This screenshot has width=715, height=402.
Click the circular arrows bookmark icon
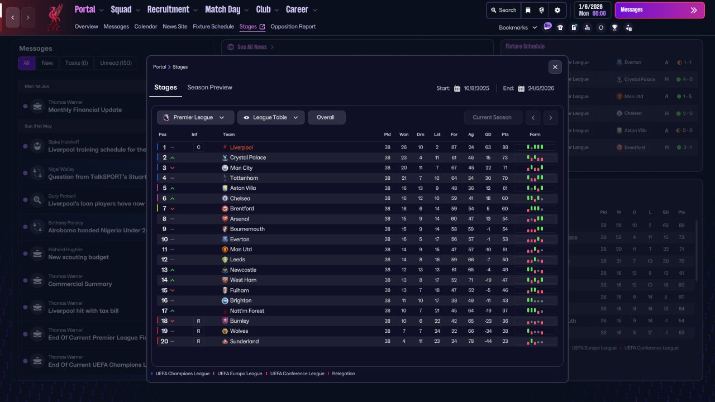click(601, 27)
